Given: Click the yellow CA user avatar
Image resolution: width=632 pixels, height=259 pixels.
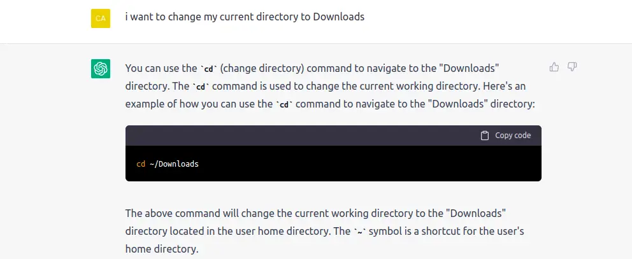Looking at the screenshot, I should [x=101, y=18].
